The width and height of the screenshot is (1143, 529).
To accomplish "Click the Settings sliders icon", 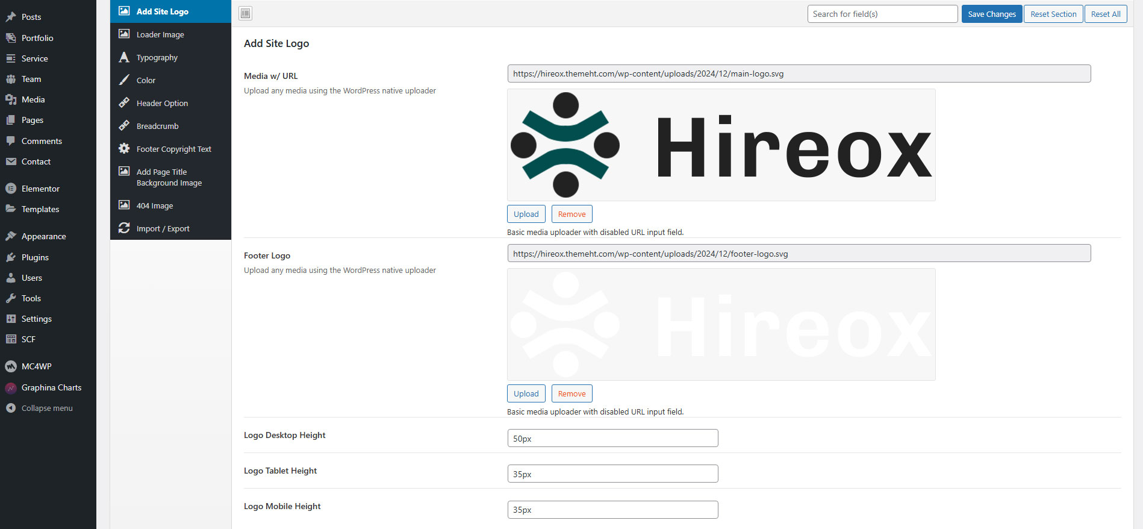I will (x=11, y=319).
